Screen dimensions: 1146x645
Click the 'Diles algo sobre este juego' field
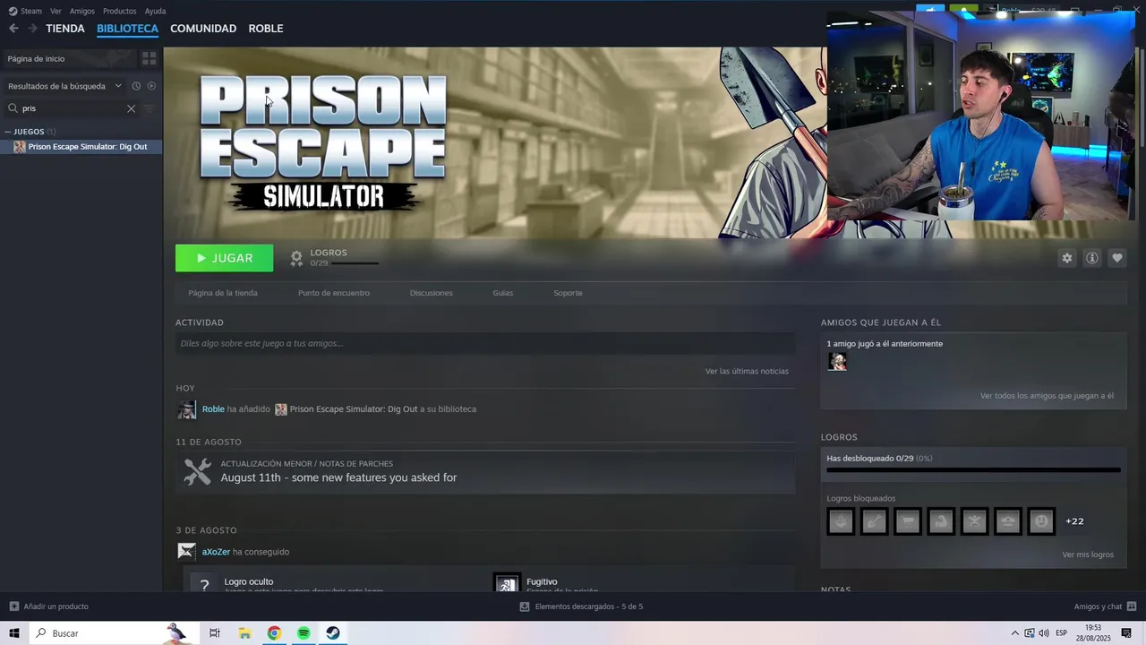485,343
